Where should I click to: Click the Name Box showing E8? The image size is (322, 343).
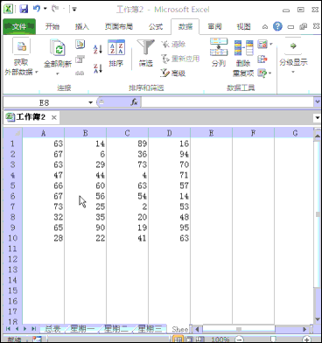(x=45, y=102)
